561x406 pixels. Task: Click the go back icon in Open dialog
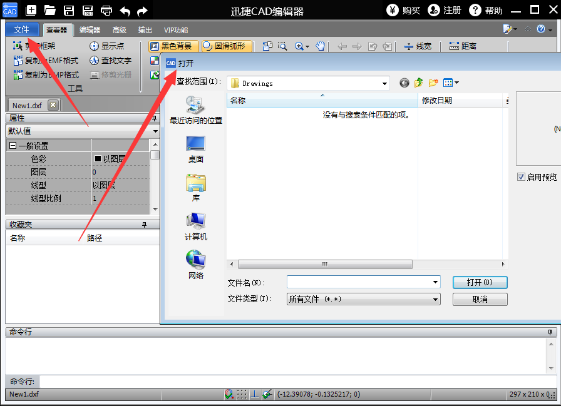[404, 83]
